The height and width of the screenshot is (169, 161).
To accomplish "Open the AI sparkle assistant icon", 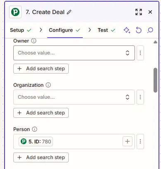I will (x=127, y=30).
